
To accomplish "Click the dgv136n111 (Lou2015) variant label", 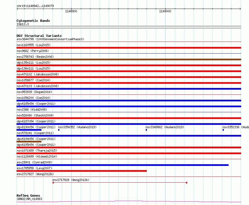I will click(34, 68).
